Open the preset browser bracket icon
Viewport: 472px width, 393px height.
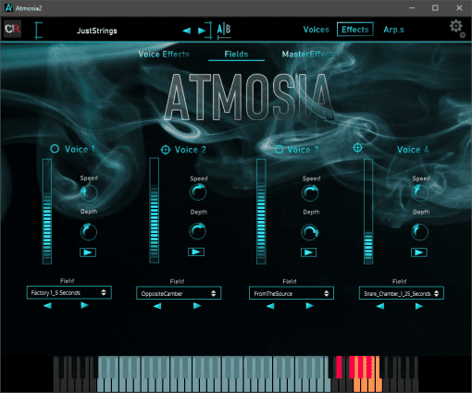pos(38,30)
